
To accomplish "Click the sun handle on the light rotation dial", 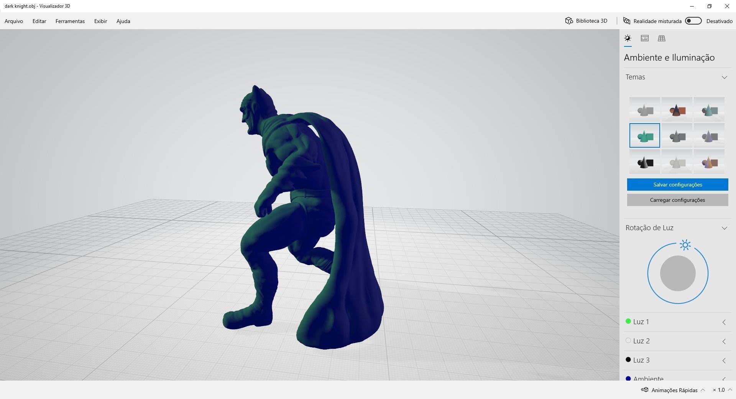I will coord(685,245).
